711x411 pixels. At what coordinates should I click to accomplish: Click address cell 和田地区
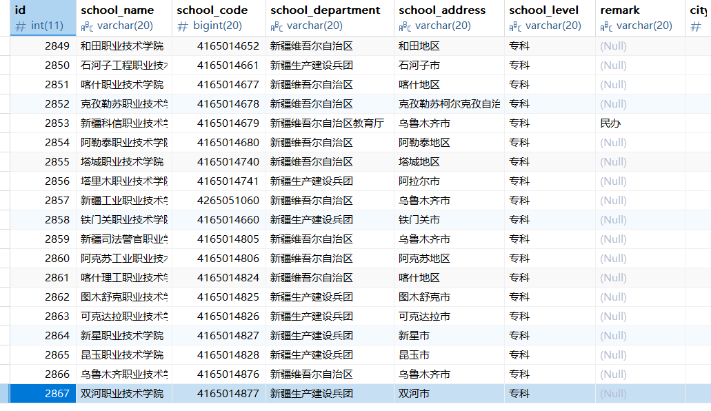pos(449,46)
